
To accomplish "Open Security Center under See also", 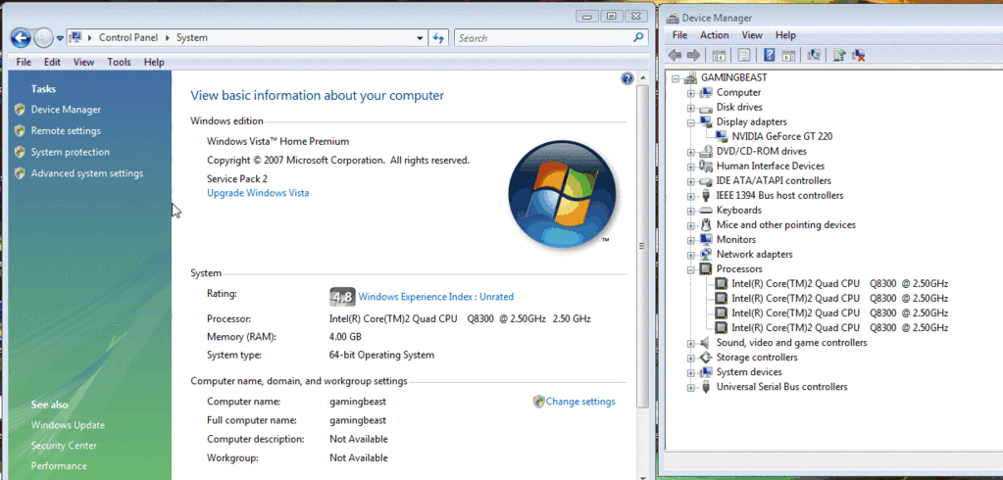I will click(x=64, y=446).
